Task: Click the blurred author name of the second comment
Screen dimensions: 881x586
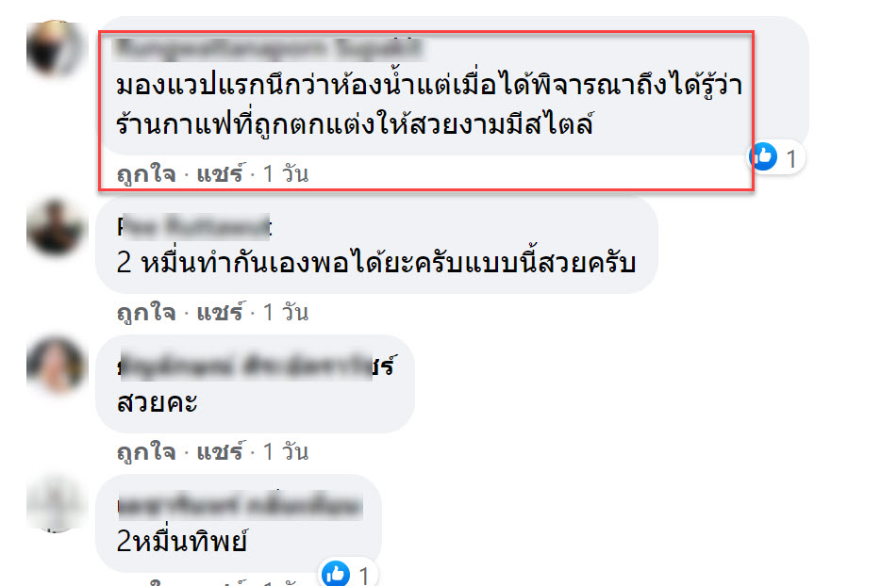Action: (x=194, y=227)
